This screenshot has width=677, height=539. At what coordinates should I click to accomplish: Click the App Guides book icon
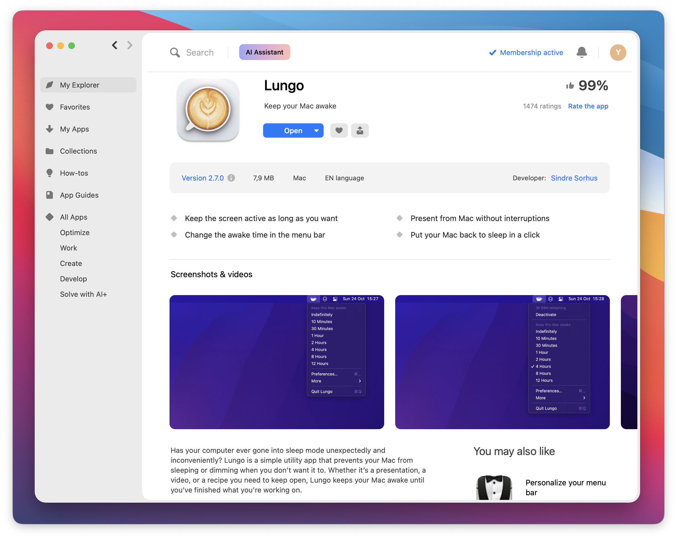[x=50, y=195]
